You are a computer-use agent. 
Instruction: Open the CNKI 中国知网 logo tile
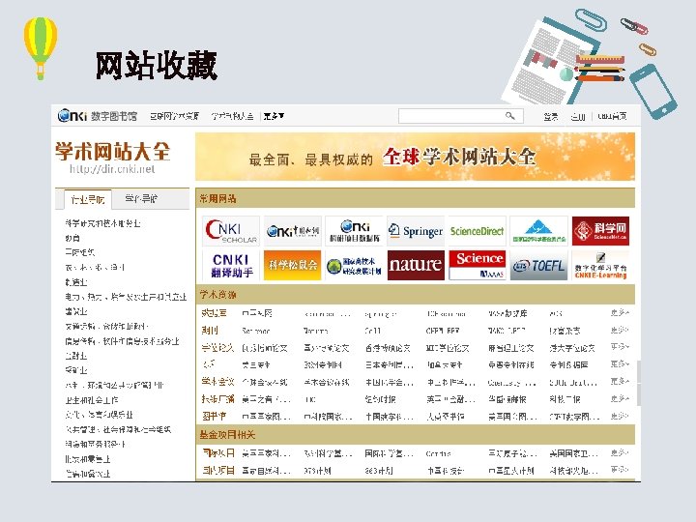[x=292, y=231]
